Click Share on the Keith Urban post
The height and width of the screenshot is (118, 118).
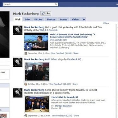coord(75,84)
